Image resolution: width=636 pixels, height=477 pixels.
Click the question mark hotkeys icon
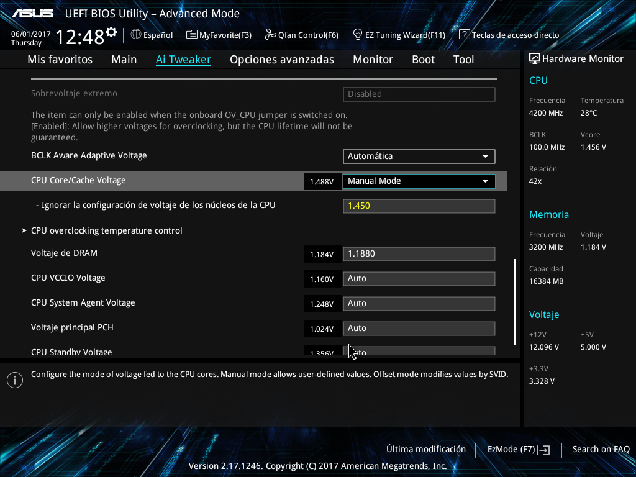[x=464, y=35]
